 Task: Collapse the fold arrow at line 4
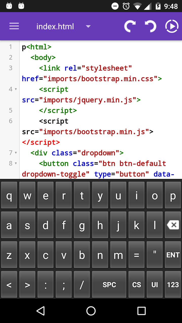pyautogui.click(x=16, y=89)
